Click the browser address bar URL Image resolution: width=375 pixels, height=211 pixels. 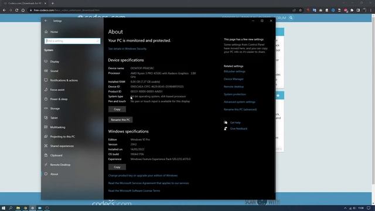point(67,11)
